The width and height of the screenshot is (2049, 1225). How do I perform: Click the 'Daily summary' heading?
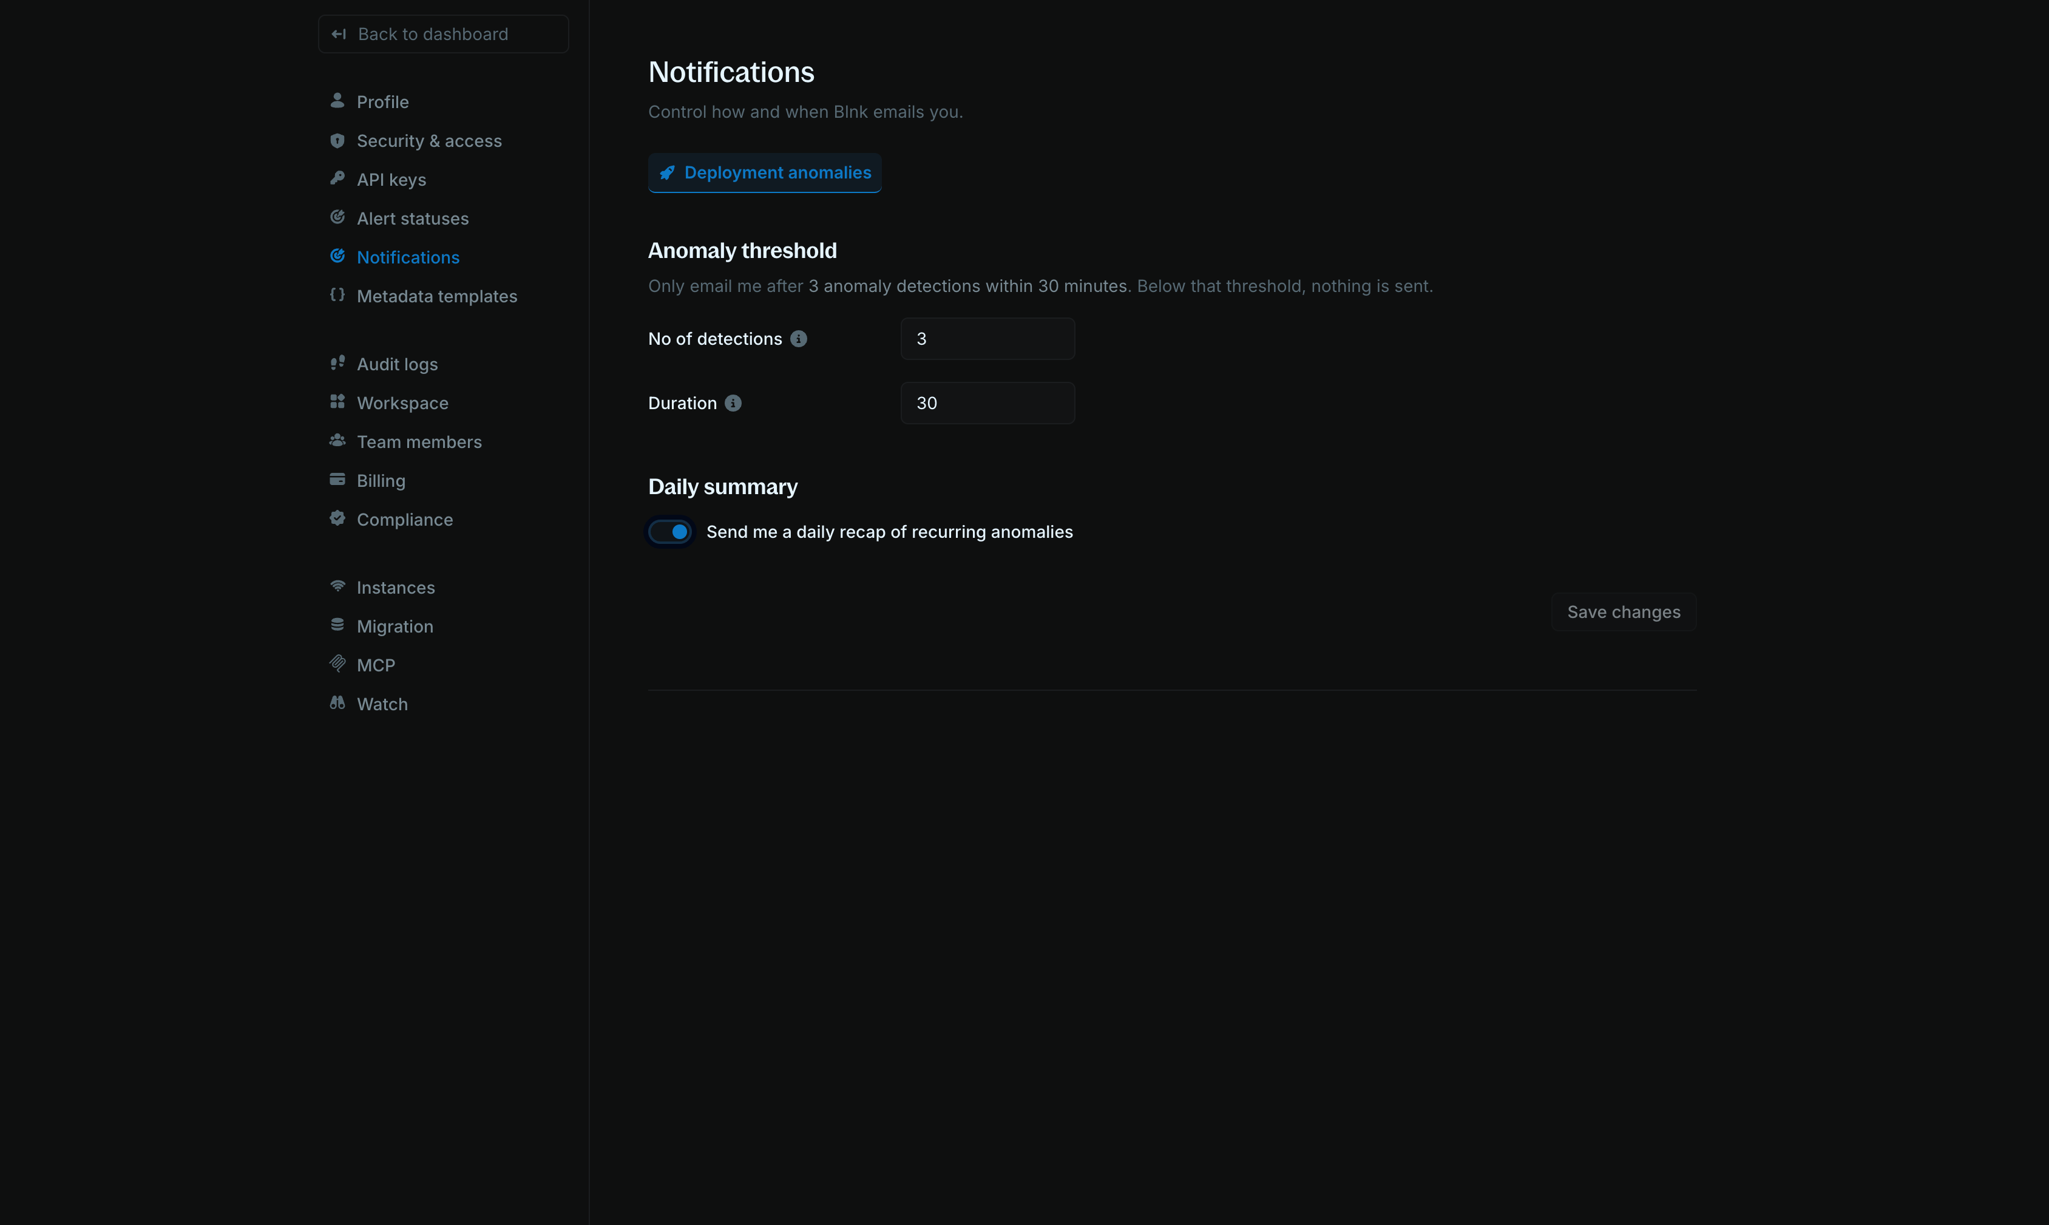pos(722,486)
